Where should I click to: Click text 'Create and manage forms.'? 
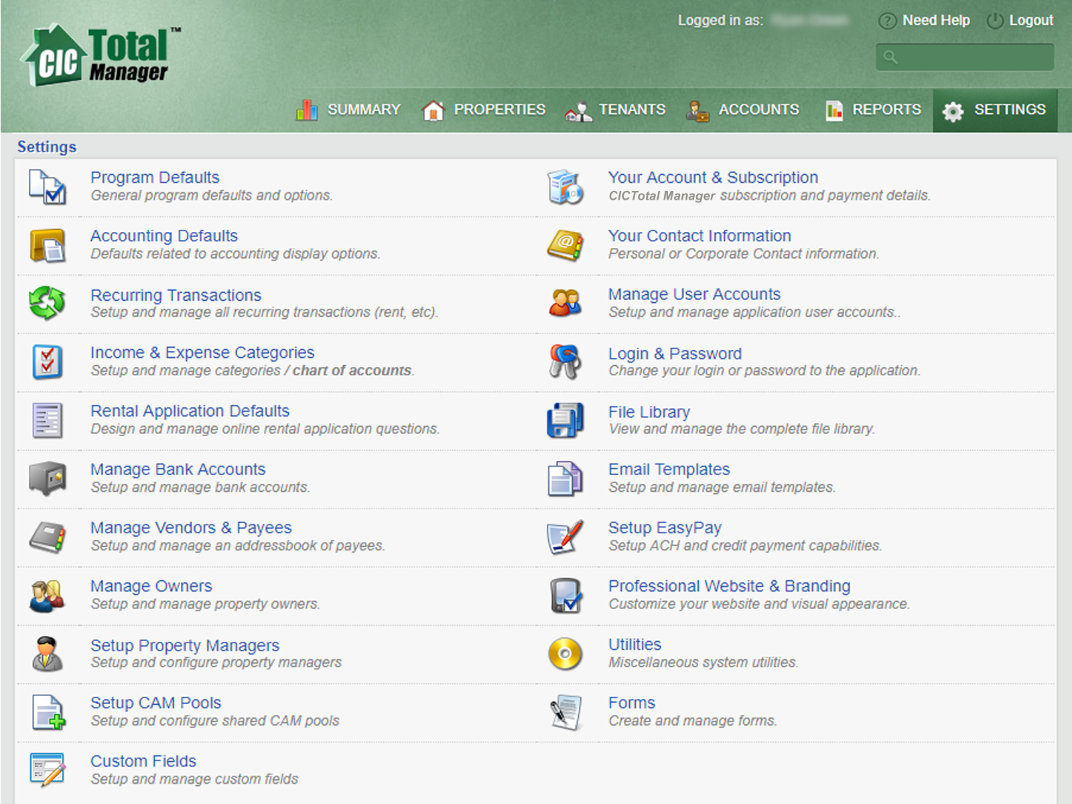[x=693, y=721]
